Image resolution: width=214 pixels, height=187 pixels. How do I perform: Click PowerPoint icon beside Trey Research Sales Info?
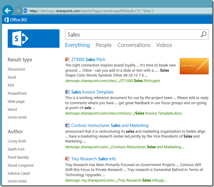click(x=67, y=159)
